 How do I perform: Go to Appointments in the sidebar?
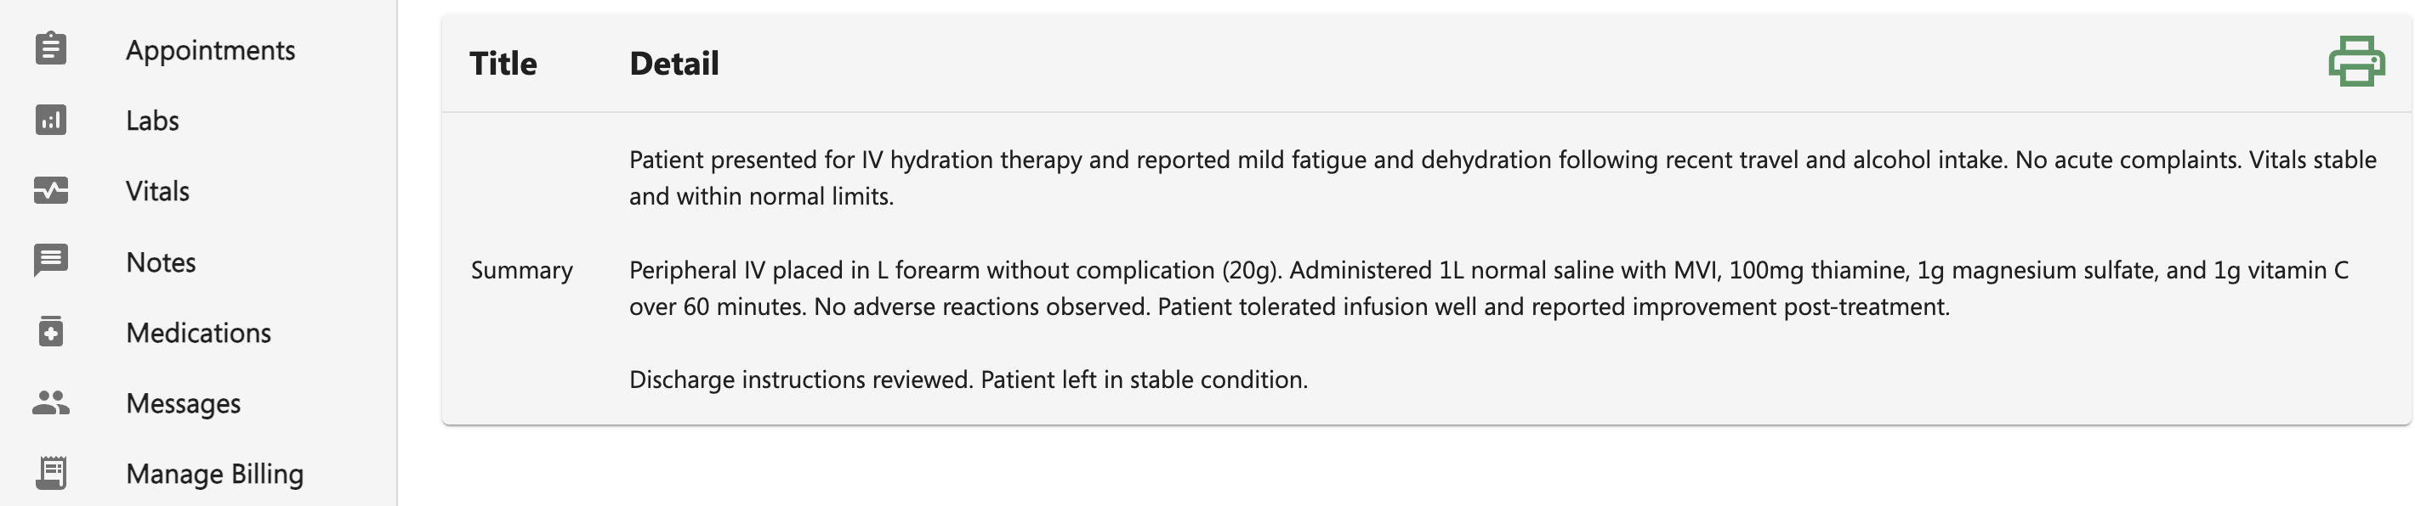point(211,49)
